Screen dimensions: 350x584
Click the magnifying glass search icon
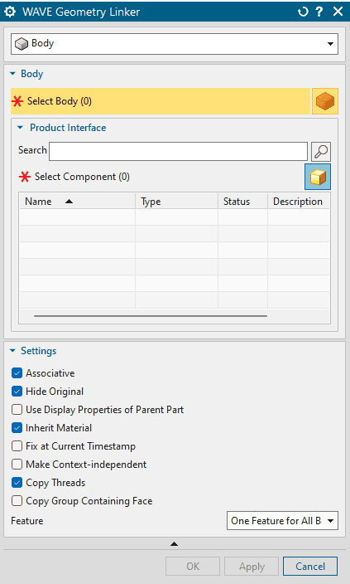click(321, 151)
